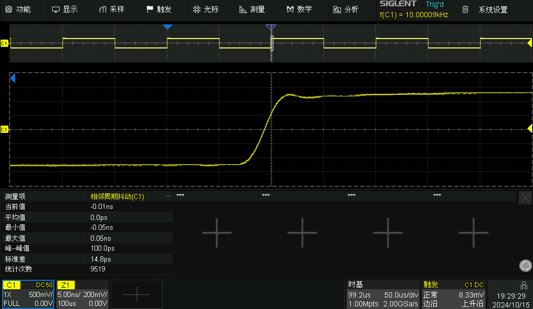
Task: Click the 最小值 value -0.05ns
Action: [102, 228]
